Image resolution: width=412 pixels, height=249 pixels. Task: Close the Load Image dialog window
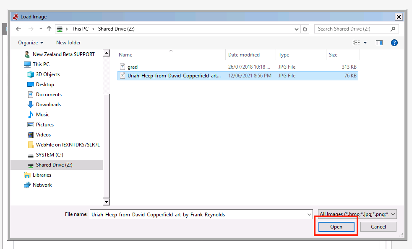click(399, 17)
